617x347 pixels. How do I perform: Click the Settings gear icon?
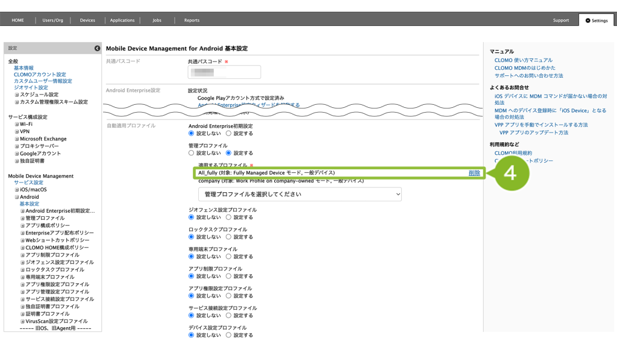[587, 20]
